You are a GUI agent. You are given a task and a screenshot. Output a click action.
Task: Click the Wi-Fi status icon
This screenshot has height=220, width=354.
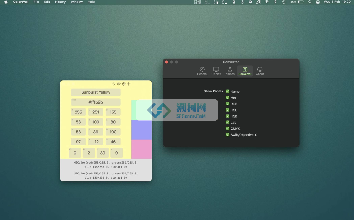pyautogui.click(x=267, y=2)
